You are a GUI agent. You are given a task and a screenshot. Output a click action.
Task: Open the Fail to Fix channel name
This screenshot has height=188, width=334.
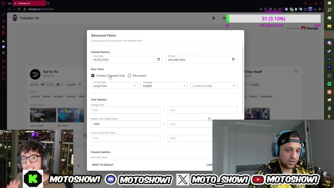point(51,72)
